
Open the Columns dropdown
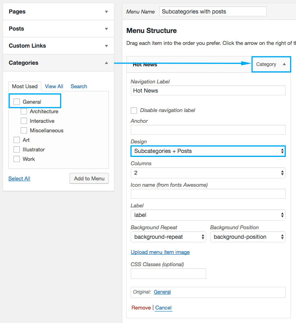pos(208,173)
